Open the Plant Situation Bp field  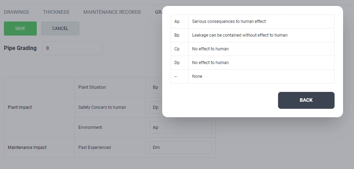coord(155,87)
